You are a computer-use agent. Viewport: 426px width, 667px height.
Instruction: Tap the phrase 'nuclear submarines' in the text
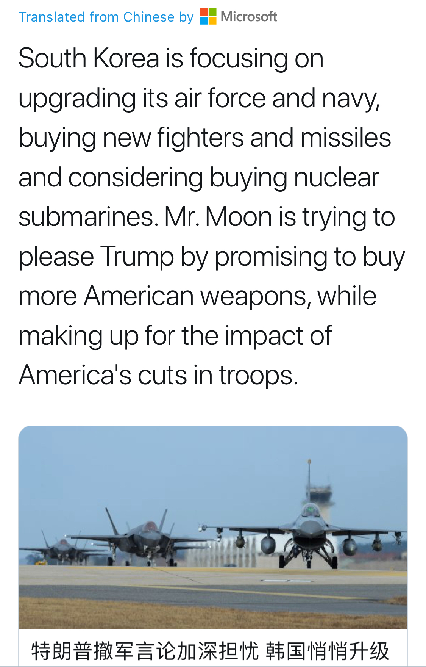tap(199, 197)
